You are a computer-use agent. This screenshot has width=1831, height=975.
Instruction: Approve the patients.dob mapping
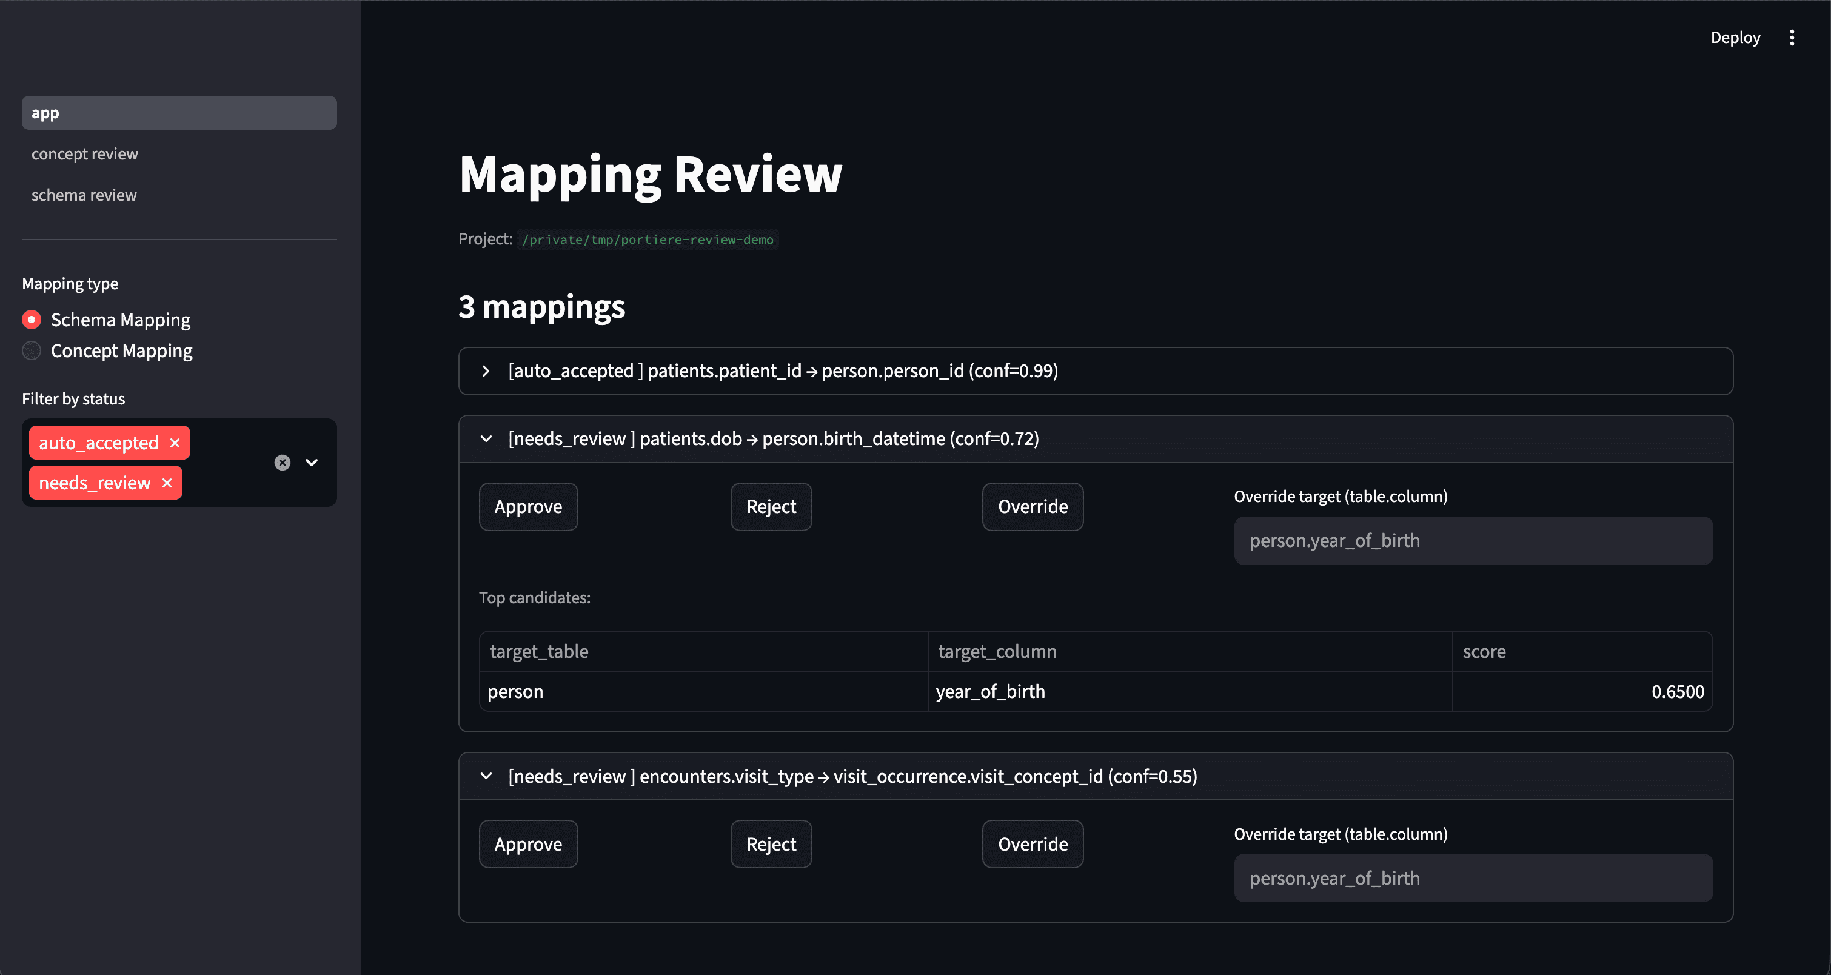pos(528,507)
